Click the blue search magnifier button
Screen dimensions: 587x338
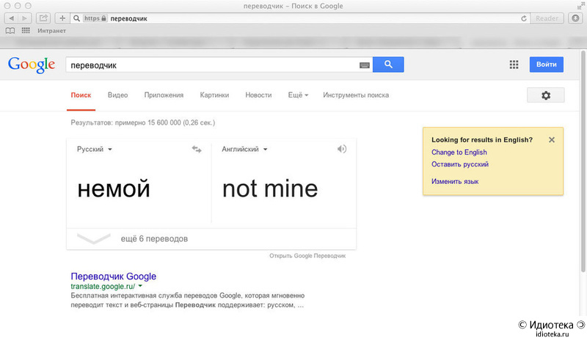[x=388, y=65]
